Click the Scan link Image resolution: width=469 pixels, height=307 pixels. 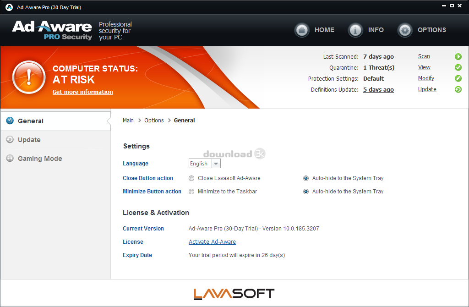[x=424, y=56]
